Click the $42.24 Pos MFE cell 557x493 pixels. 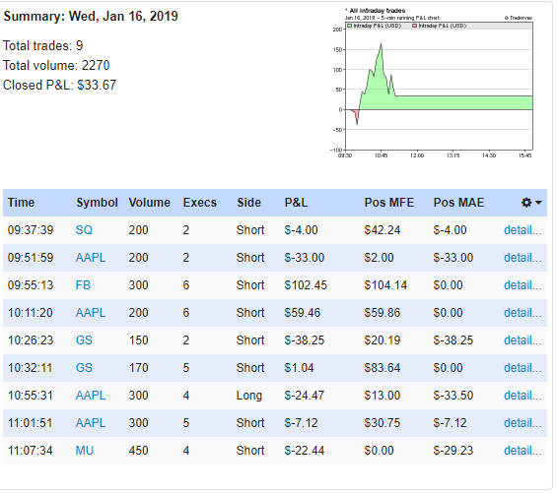(x=383, y=230)
